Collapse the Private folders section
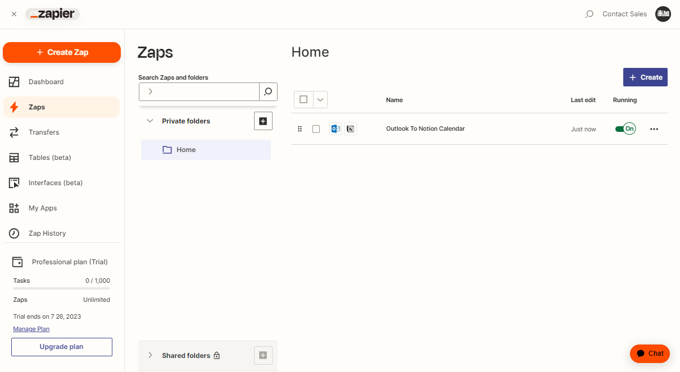The image size is (680, 372). (150, 121)
